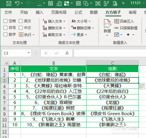
Task: Click header cell 电影
Action: tap(112, 69)
